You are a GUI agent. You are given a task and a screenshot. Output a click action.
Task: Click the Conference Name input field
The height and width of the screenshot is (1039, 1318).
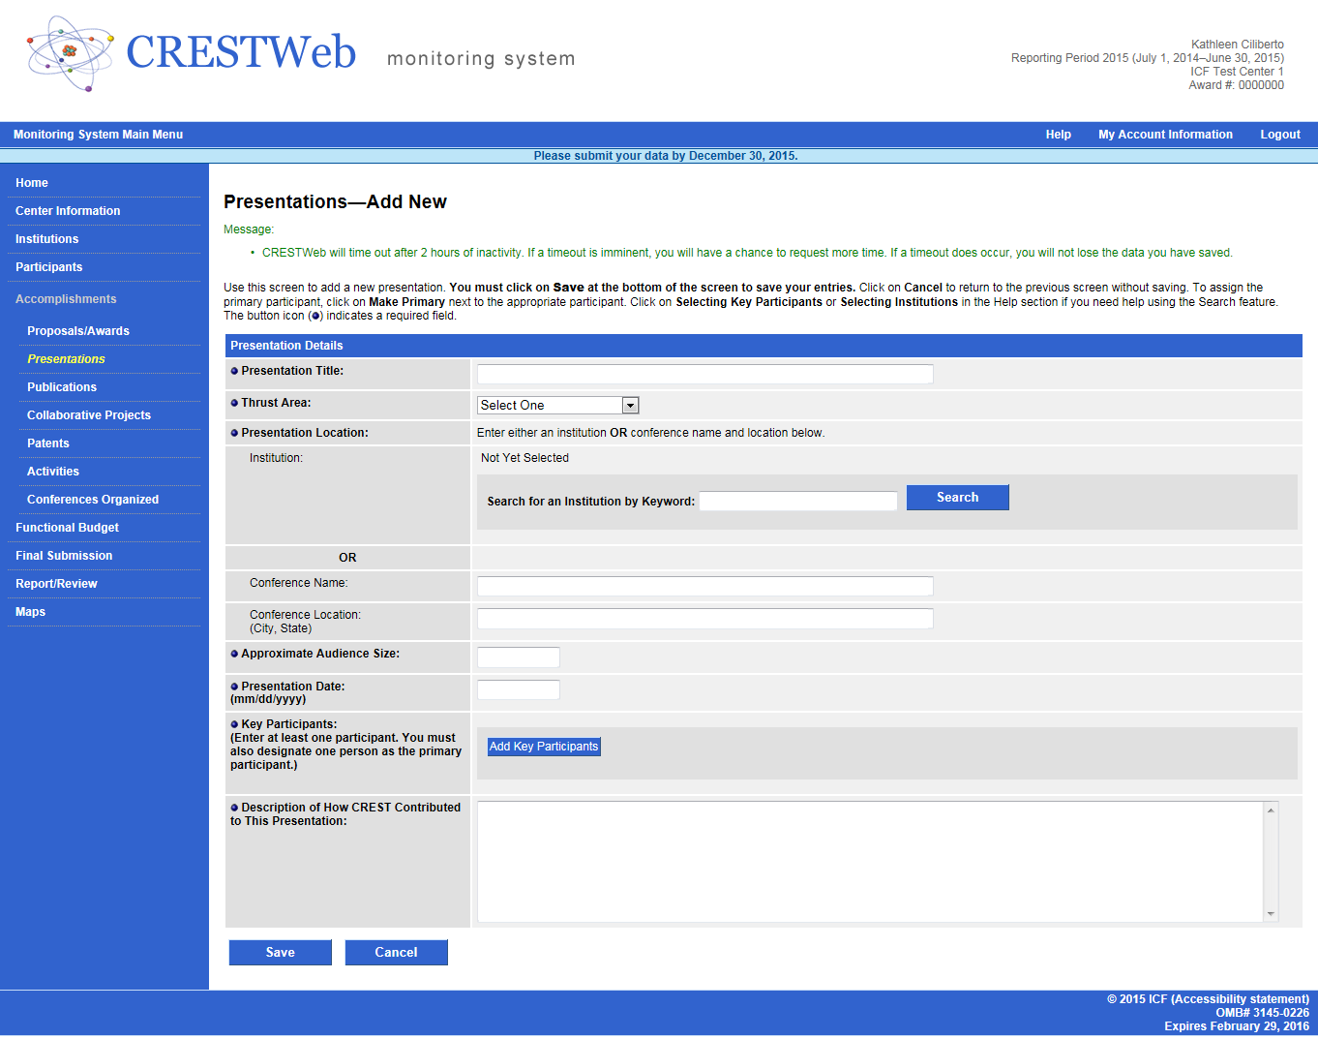click(x=705, y=586)
